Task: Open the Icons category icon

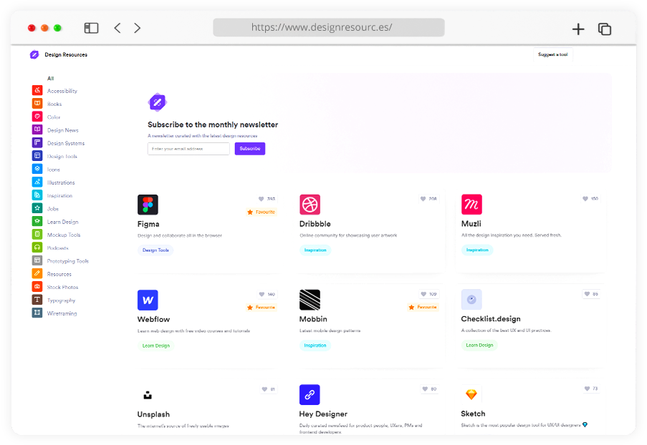Action: coord(37,169)
